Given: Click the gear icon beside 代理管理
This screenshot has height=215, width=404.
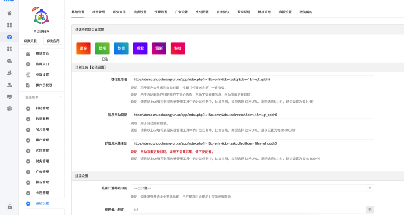Looking at the screenshot, I should 28,151.
